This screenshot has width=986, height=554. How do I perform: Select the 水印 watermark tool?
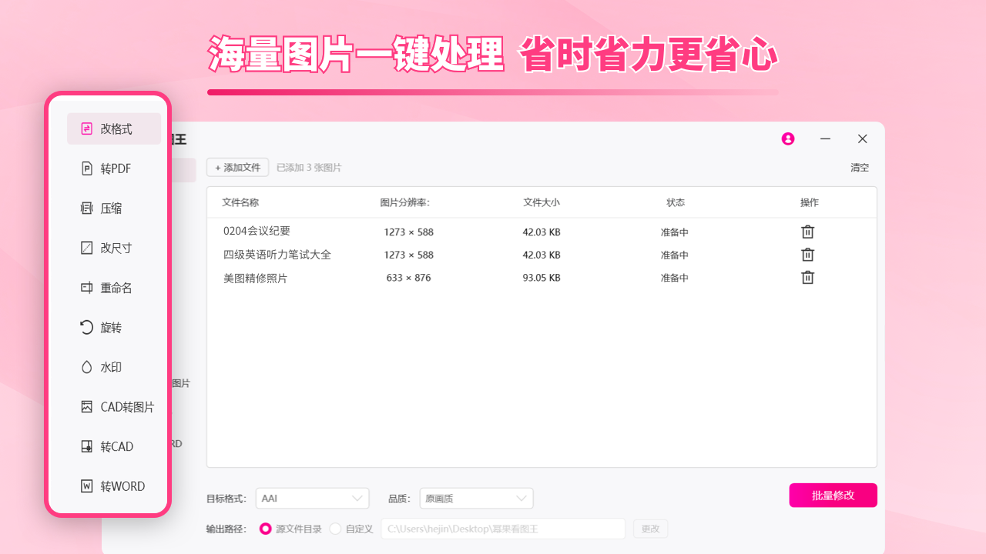click(x=113, y=367)
